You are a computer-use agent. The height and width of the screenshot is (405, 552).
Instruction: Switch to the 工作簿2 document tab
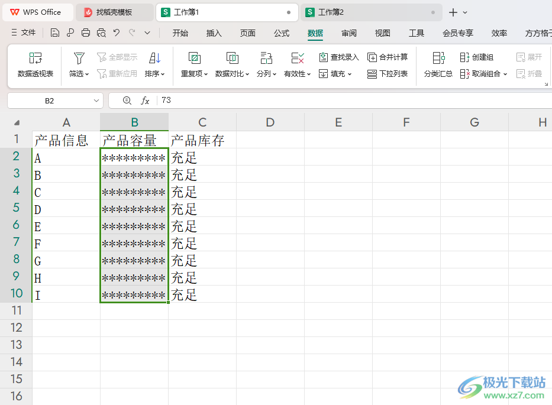pyautogui.click(x=371, y=12)
